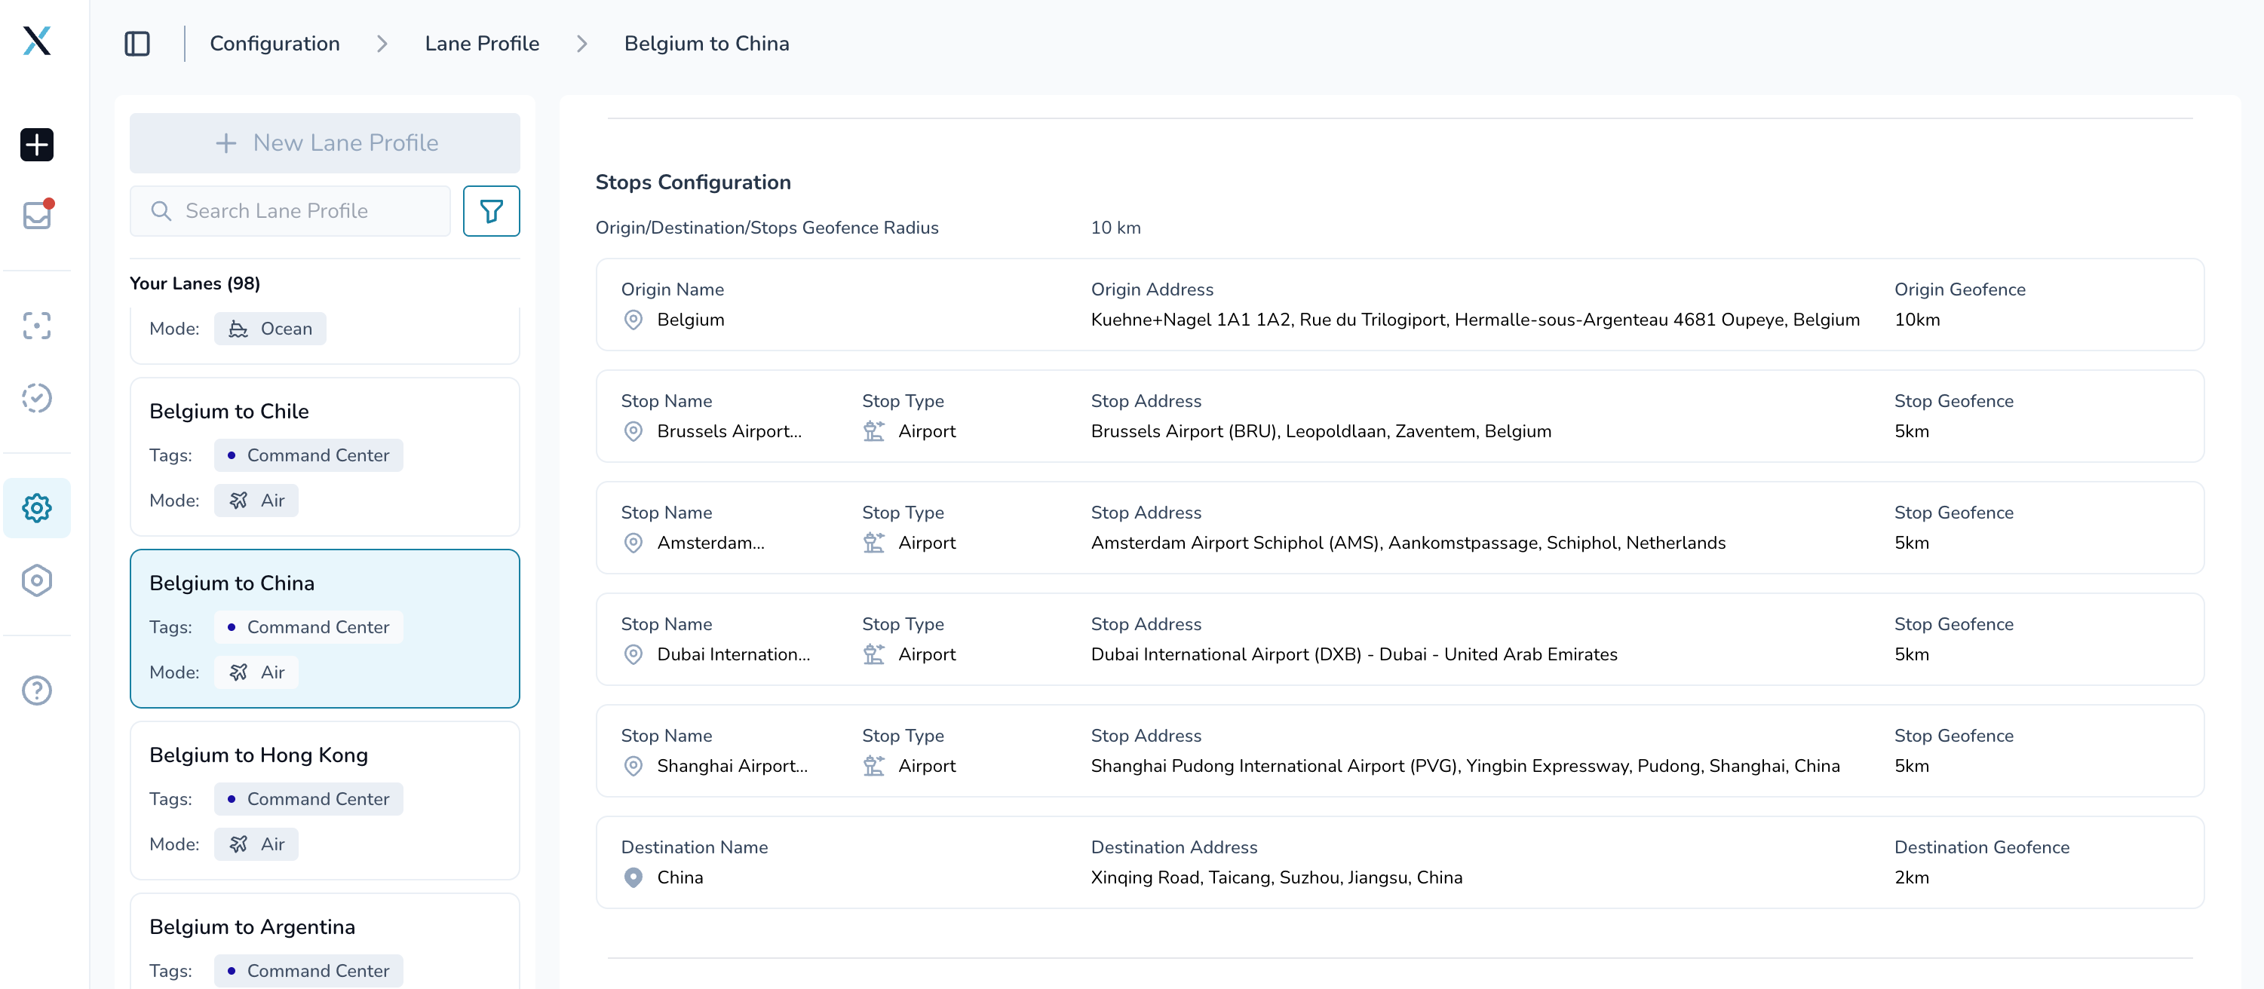Click the 10 km geofence radius value
Screen dimensions: 2264x989
(x=1115, y=228)
